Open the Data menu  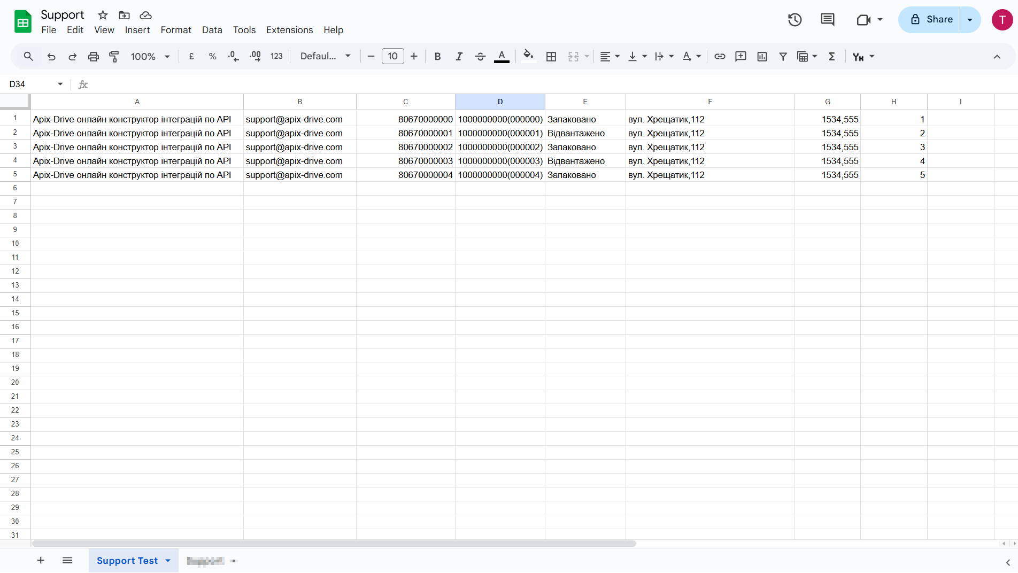[212, 30]
